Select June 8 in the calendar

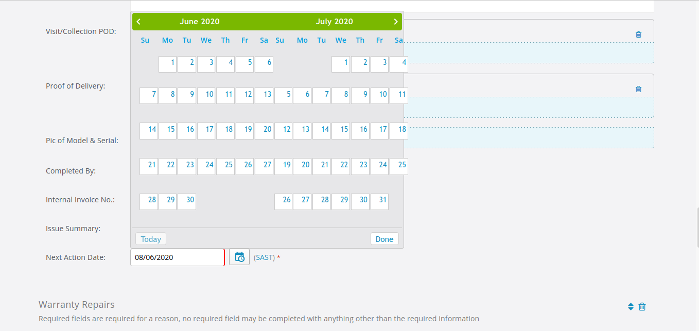click(x=168, y=96)
